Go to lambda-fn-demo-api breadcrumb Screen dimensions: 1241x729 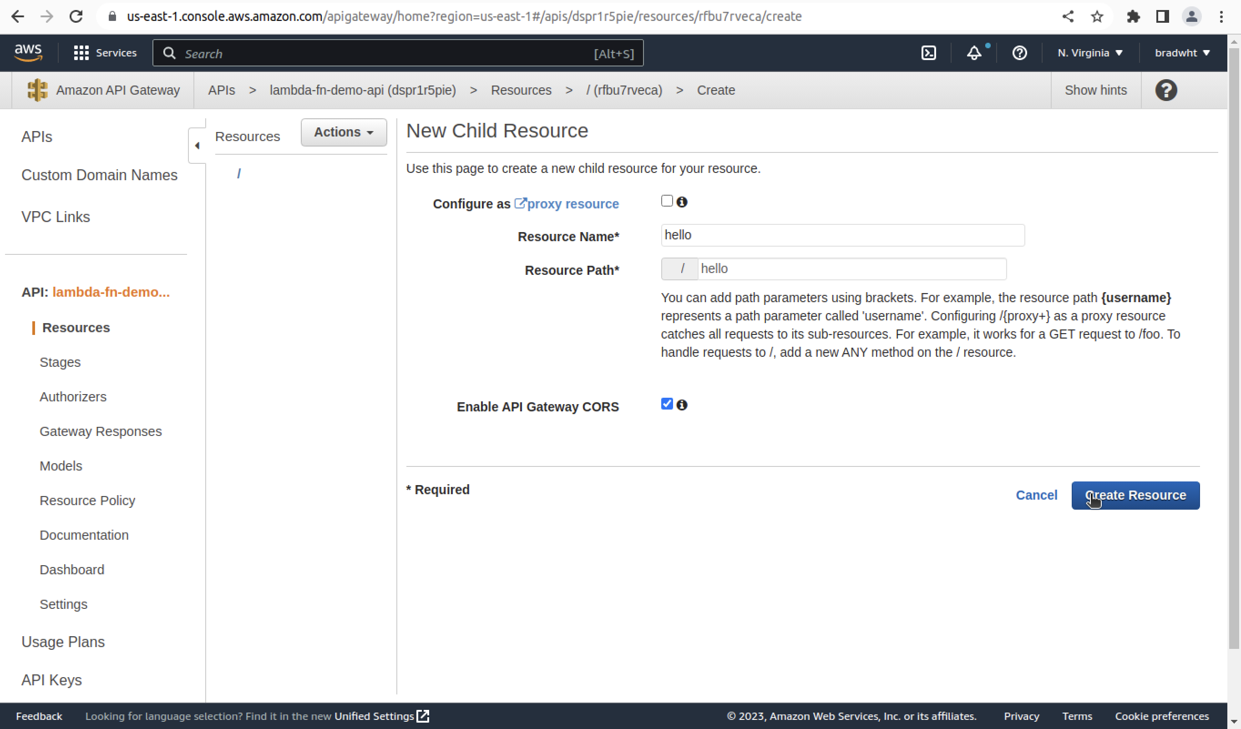click(362, 90)
